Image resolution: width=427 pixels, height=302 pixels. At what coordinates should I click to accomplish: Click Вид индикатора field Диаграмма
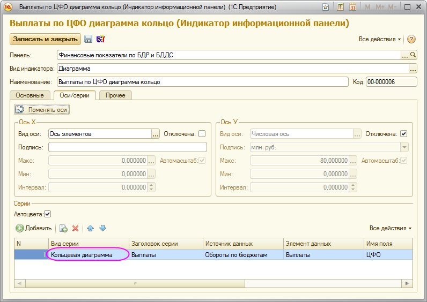coord(233,69)
